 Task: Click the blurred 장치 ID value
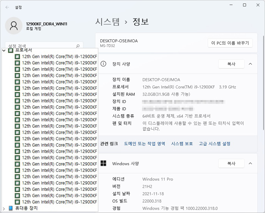tap(184, 102)
